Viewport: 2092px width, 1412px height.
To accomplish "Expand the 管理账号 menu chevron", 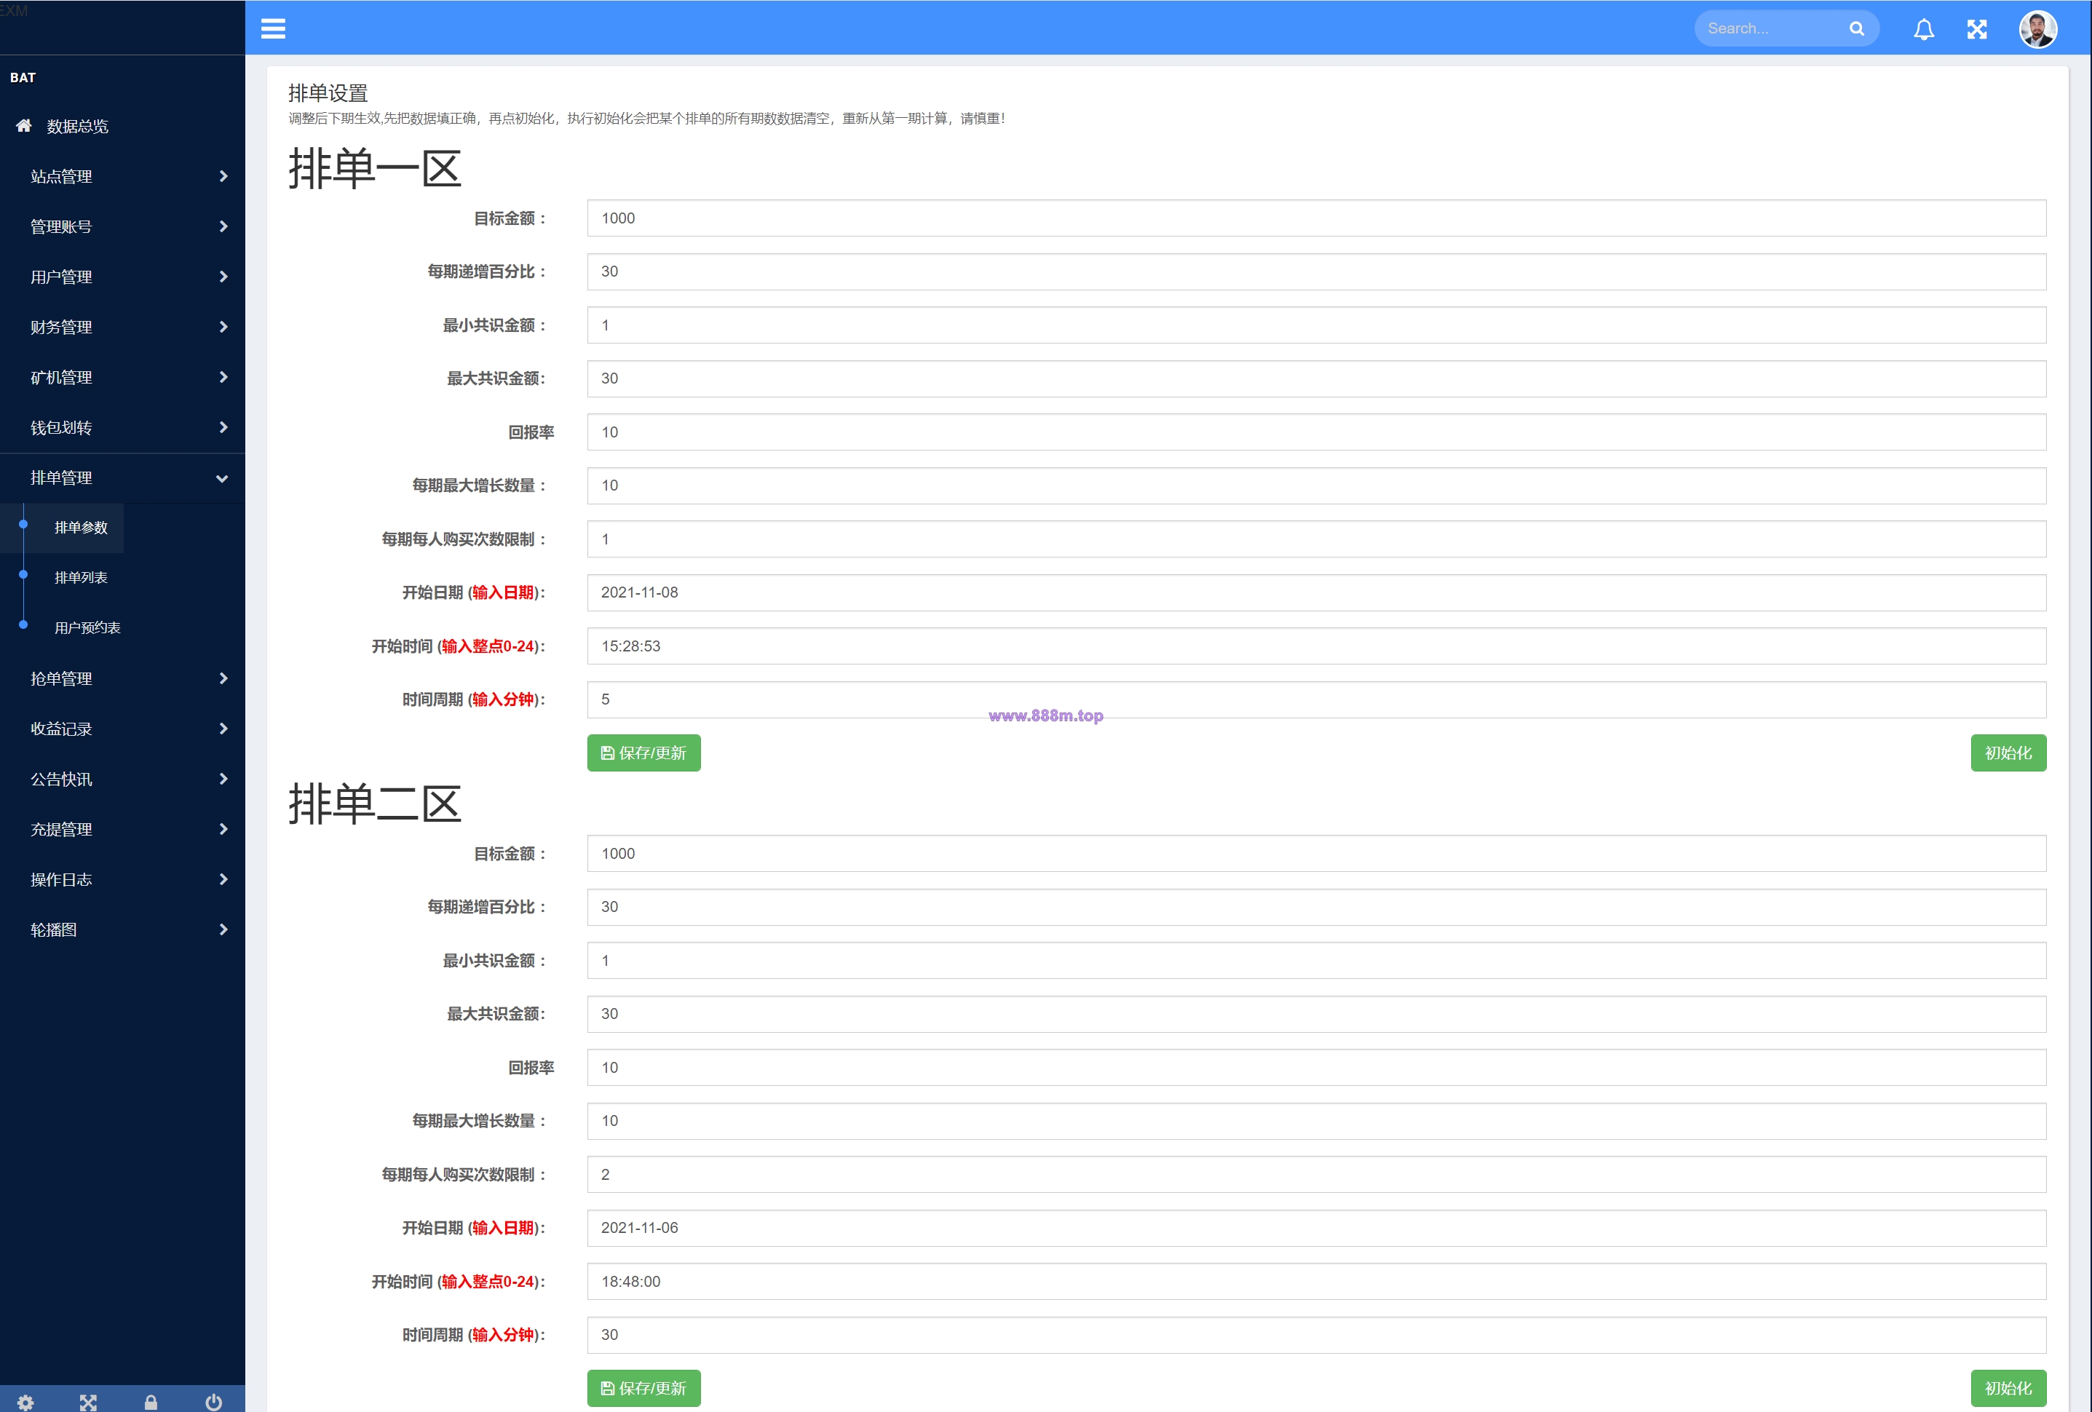I will [223, 227].
